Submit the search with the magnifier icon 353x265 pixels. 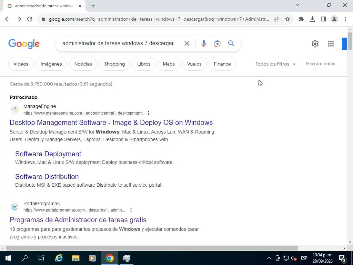click(231, 43)
